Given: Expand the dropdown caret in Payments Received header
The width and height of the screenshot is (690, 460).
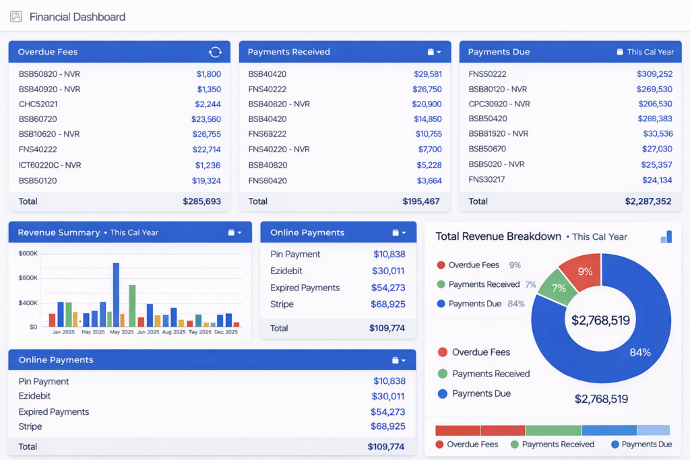Looking at the screenshot, I should 439,53.
